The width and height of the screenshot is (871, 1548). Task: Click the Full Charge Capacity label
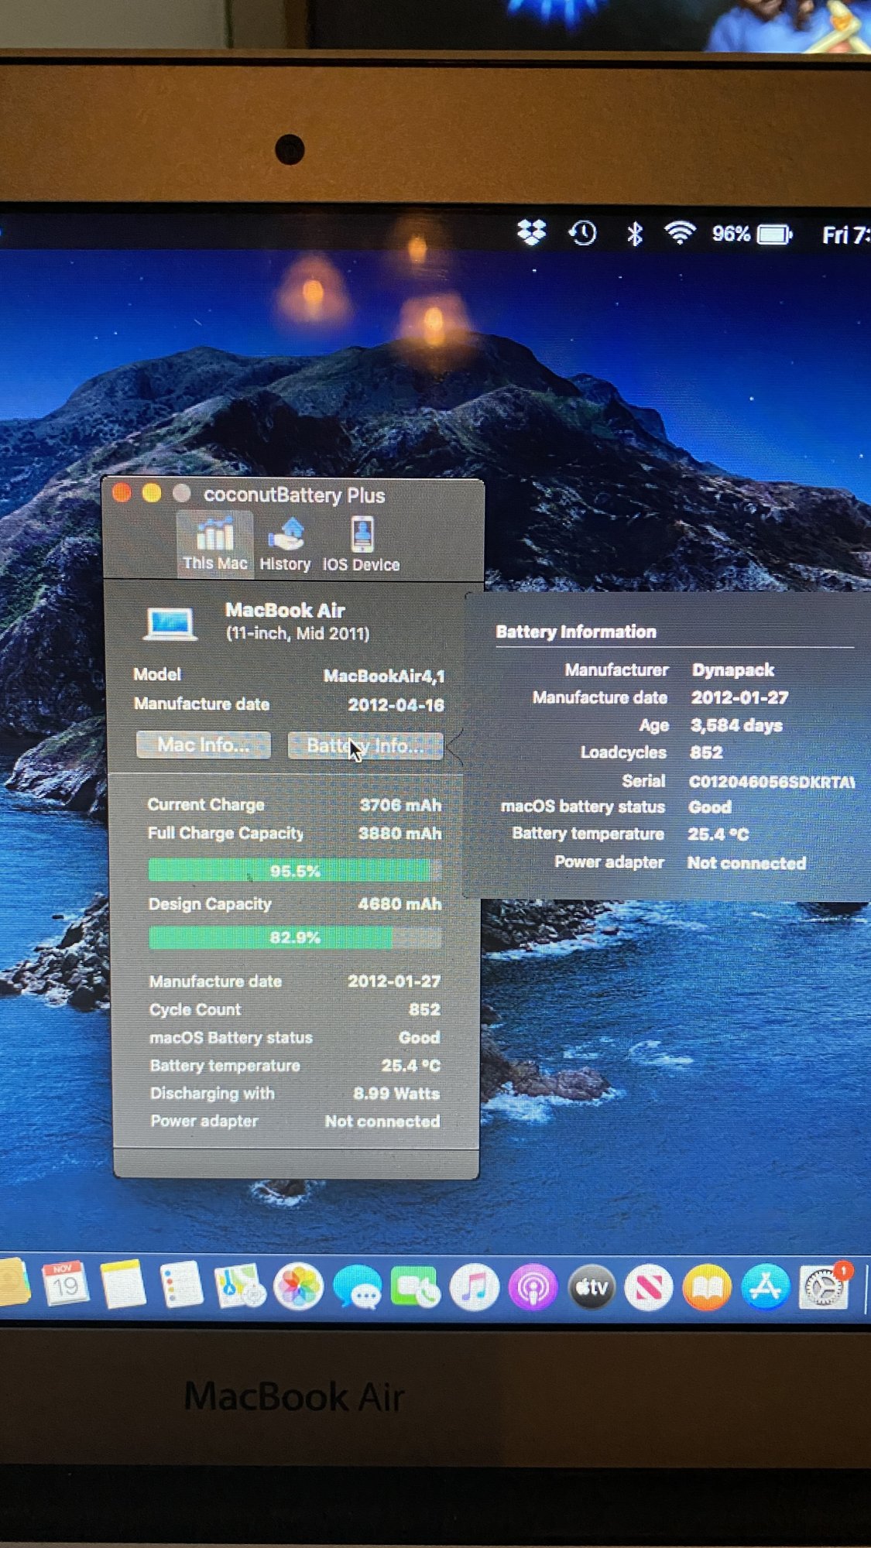225,834
